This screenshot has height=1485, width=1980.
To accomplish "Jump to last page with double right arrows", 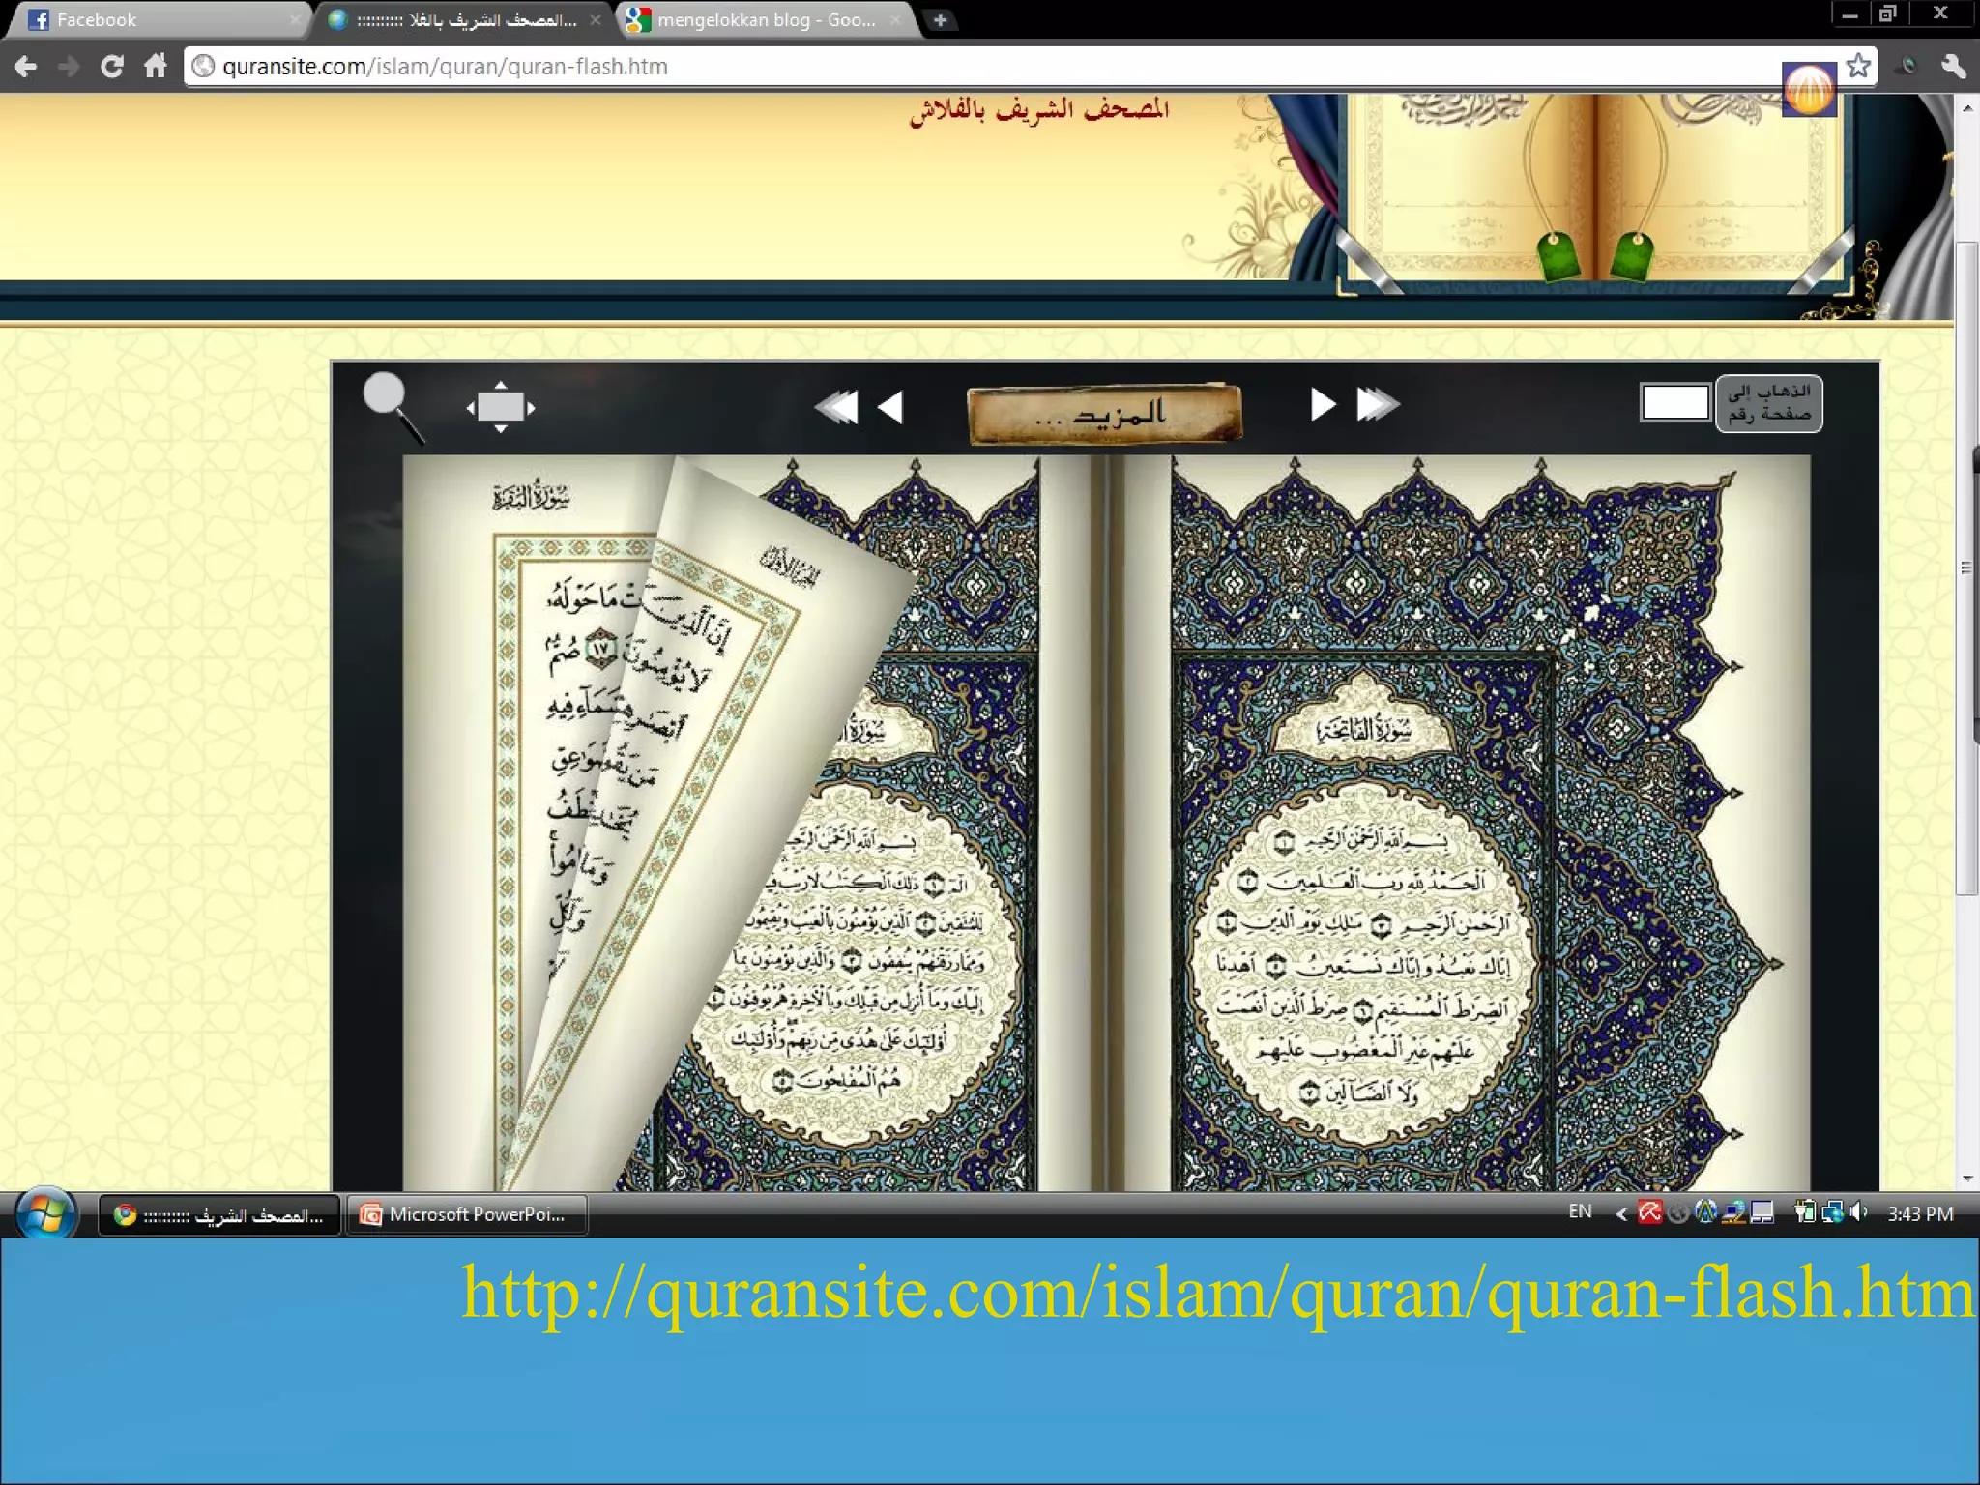I will pos(1378,404).
